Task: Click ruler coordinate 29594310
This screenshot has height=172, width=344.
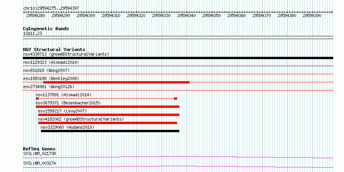Action: coord(111,15)
